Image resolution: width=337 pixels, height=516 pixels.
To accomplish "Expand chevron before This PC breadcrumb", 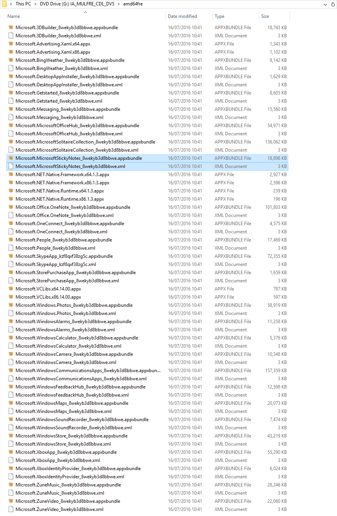I will coord(11,4).
